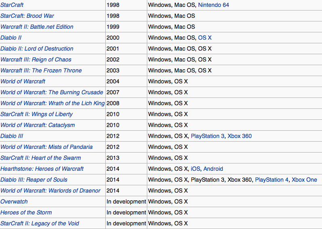Open Xbox 360 link in Diablo III row
This screenshot has width=322, height=229.
[240, 136]
